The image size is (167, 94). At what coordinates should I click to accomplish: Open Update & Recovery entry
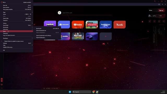coord(16,47)
